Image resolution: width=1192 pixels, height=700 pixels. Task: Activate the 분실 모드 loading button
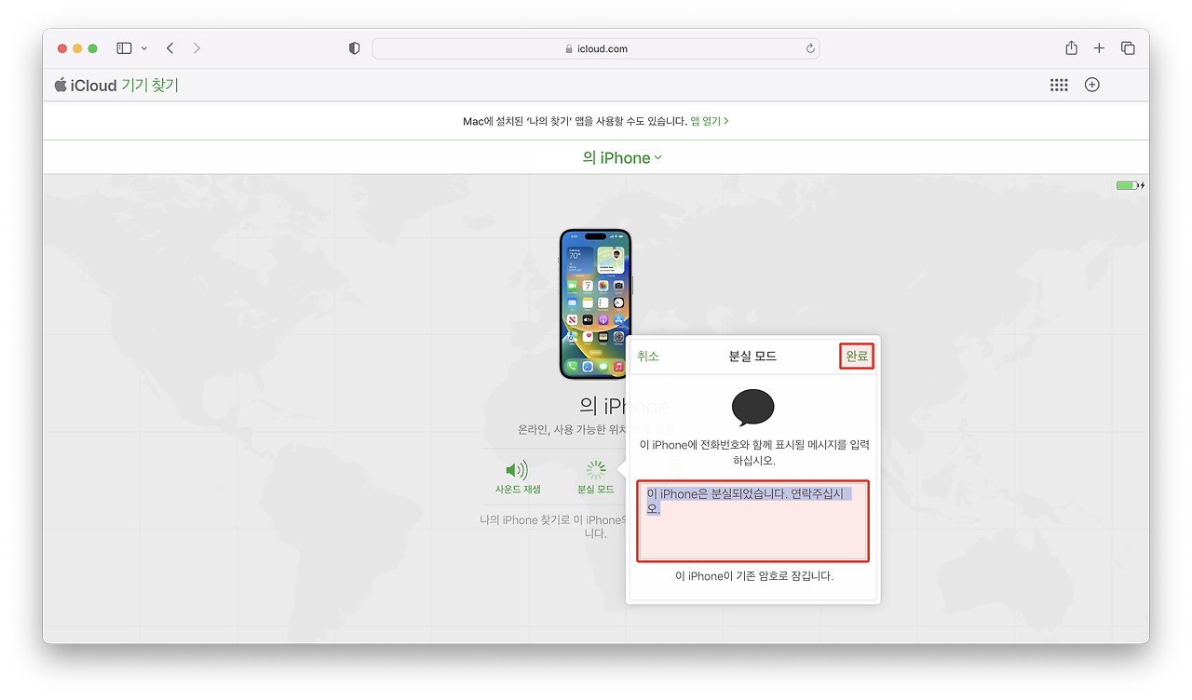click(596, 477)
